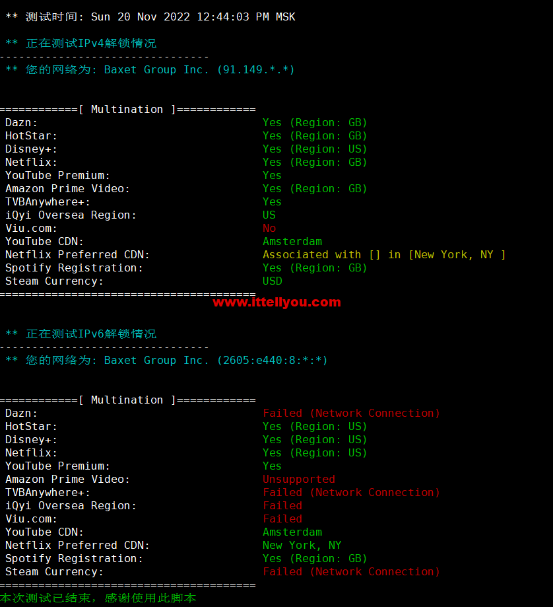Click IPv4 Disney+ result "Yes (Region: US)"
The image size is (553, 607).
coord(315,149)
